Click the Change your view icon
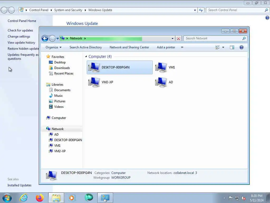The height and width of the screenshot is (203, 270). coord(218,47)
